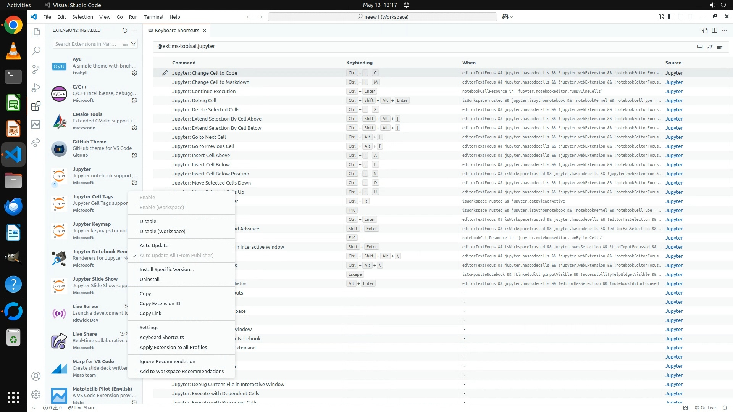Click the keybinding search field

click(420, 47)
